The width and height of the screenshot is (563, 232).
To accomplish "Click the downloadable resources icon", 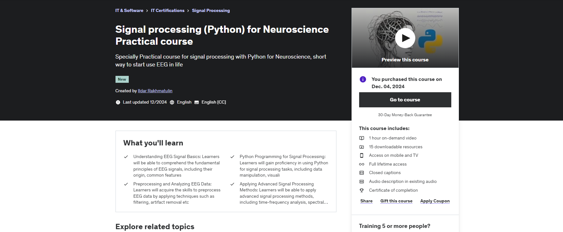I will click(x=362, y=147).
